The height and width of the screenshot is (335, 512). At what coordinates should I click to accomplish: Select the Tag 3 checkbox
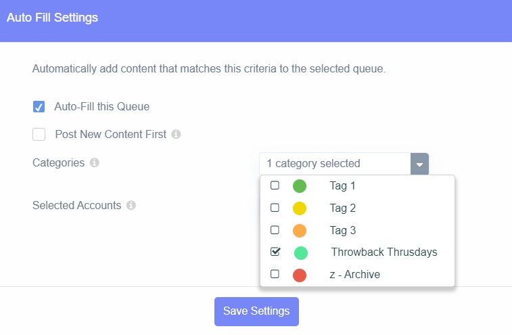[x=275, y=229]
